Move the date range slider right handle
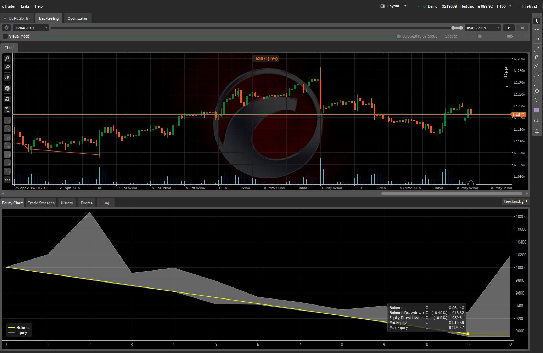 460,28
